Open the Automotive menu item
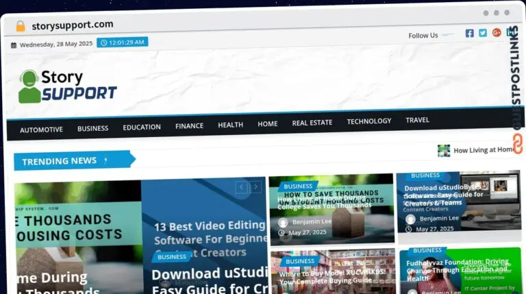 pos(41,130)
